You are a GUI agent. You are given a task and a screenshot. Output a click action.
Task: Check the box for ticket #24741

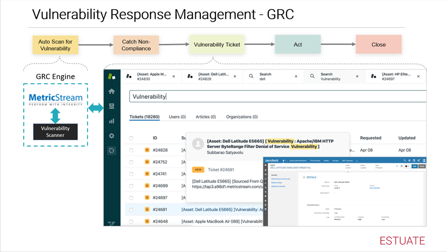click(131, 174)
